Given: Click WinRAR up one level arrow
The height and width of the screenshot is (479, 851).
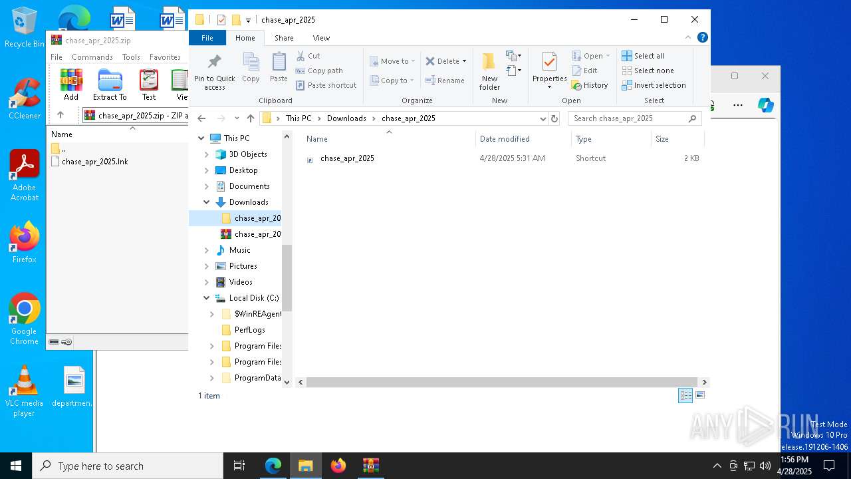Looking at the screenshot, I should pyautogui.click(x=61, y=115).
